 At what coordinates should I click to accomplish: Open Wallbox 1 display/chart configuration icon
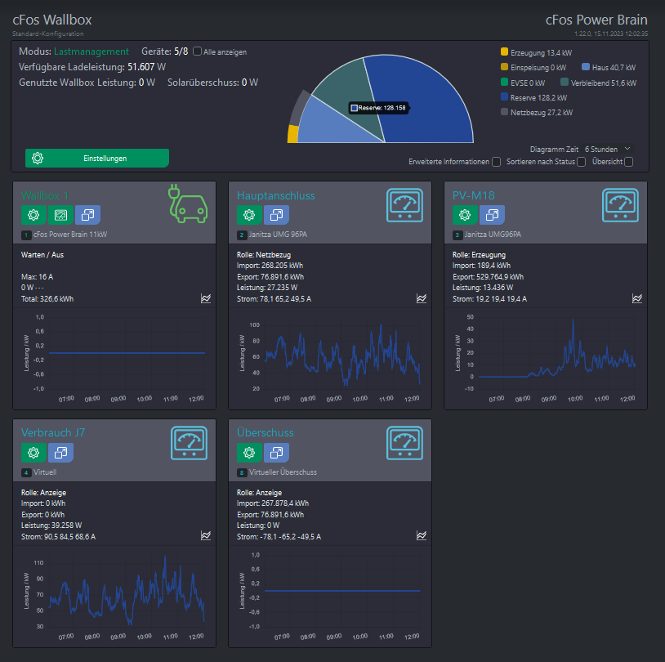[60, 215]
